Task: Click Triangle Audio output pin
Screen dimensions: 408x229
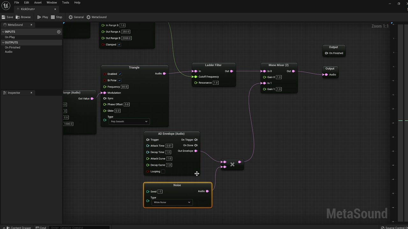Action: pyautogui.click(x=164, y=74)
